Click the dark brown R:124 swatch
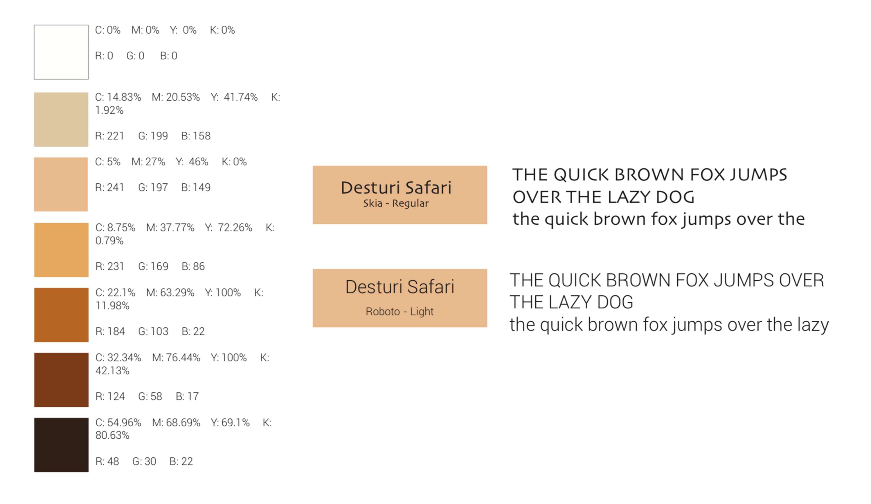This screenshot has width=871, height=504. pyautogui.click(x=61, y=380)
